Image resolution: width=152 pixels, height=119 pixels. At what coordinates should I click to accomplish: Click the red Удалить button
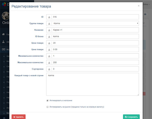(18, 117)
